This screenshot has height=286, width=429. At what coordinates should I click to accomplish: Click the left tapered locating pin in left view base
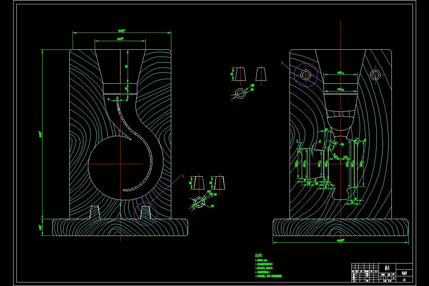click(x=94, y=212)
